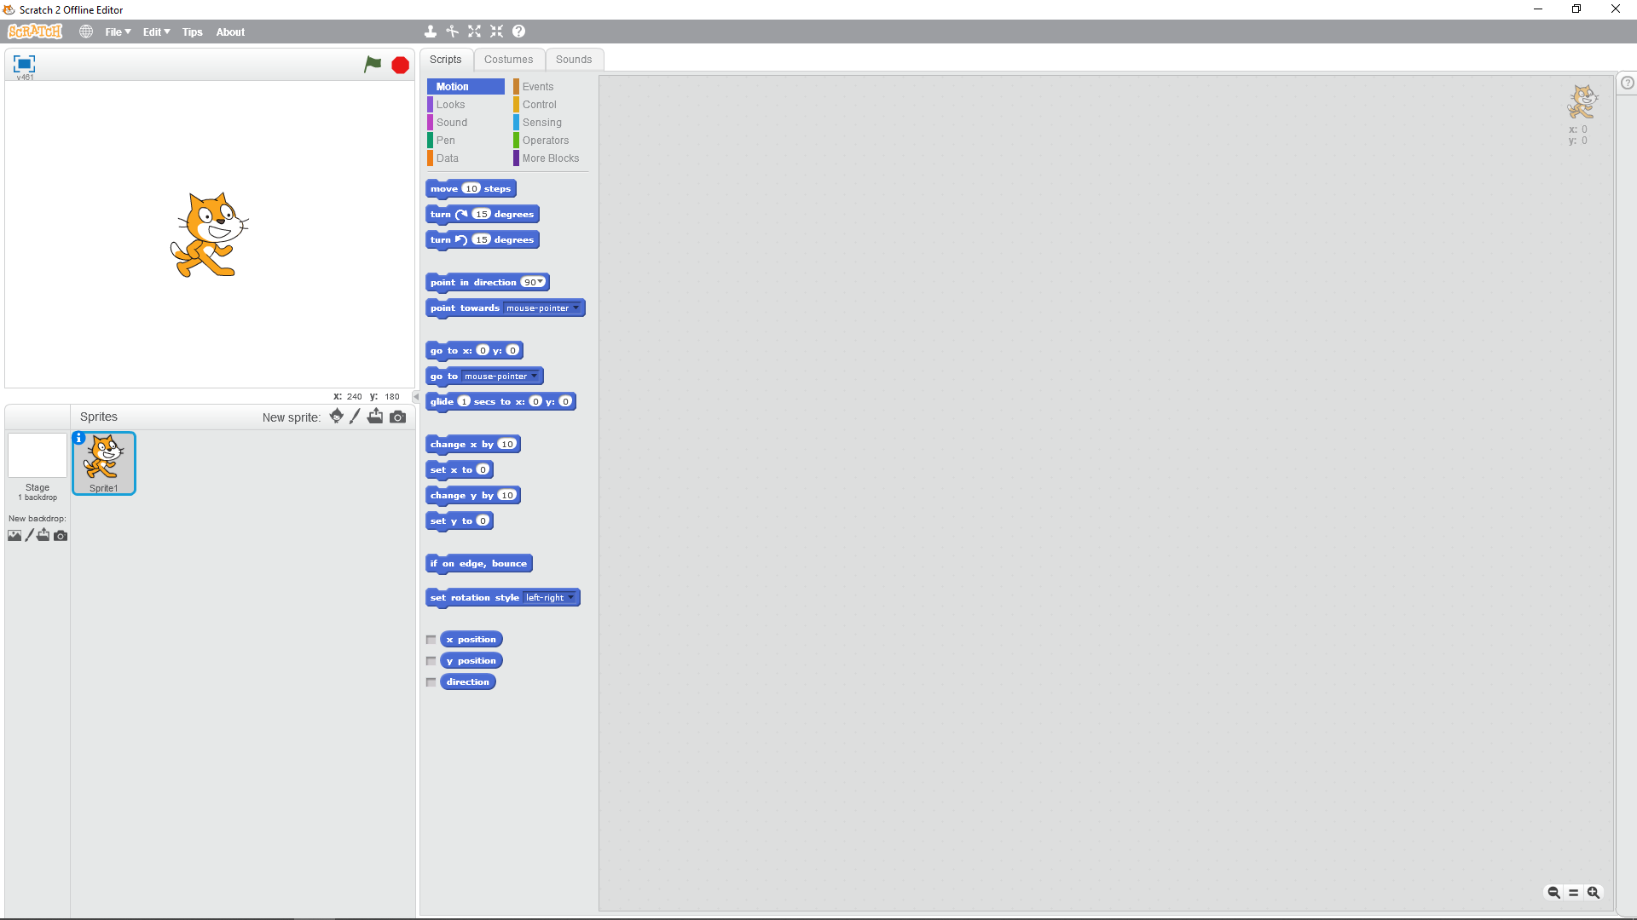Select the Motion blocks category
1637x920 pixels.
click(x=453, y=87)
